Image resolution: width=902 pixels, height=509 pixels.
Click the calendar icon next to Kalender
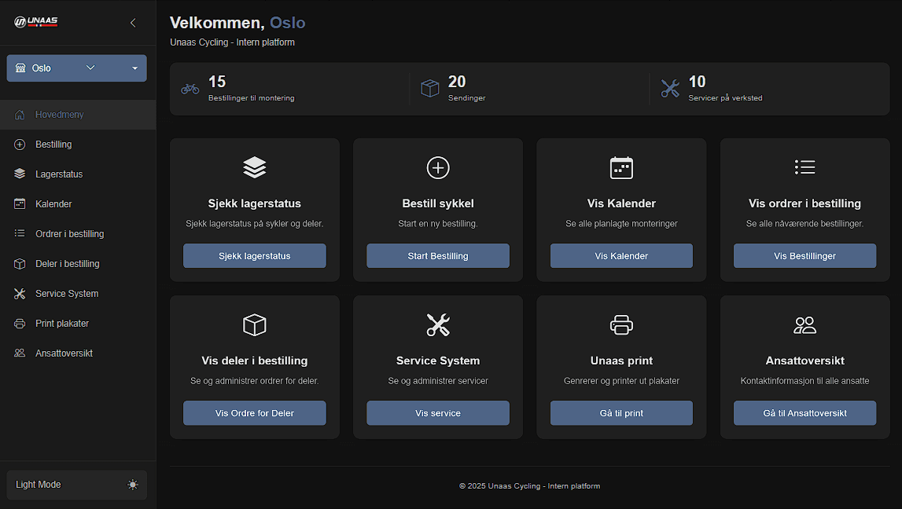(x=20, y=204)
